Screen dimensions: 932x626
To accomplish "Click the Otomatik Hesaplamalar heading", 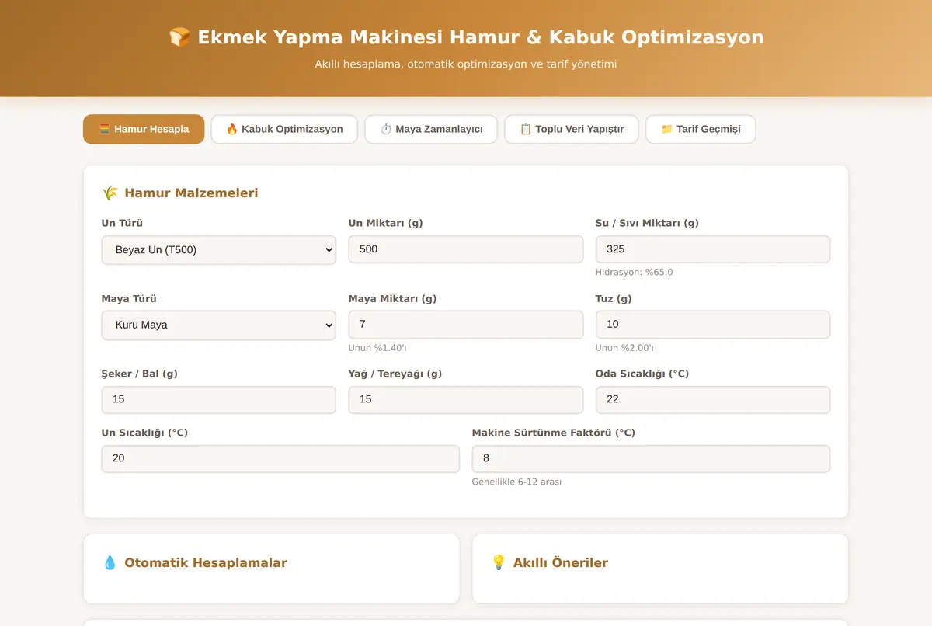I will coord(206,563).
